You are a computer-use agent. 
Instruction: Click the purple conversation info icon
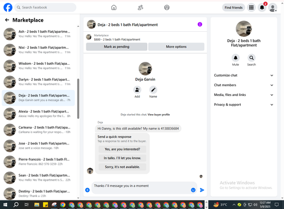(x=200, y=24)
